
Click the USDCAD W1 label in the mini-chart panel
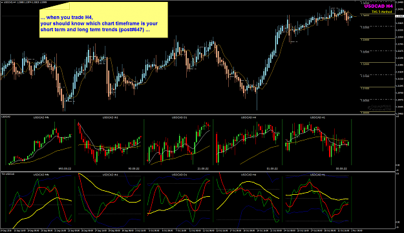tap(111, 117)
